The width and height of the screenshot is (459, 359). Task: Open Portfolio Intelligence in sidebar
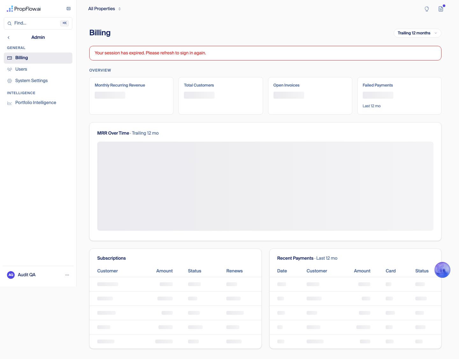click(38, 103)
